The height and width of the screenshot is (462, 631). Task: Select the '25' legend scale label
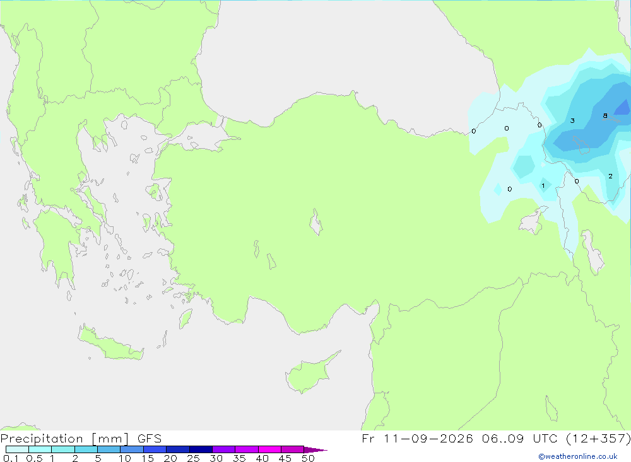[194, 458]
